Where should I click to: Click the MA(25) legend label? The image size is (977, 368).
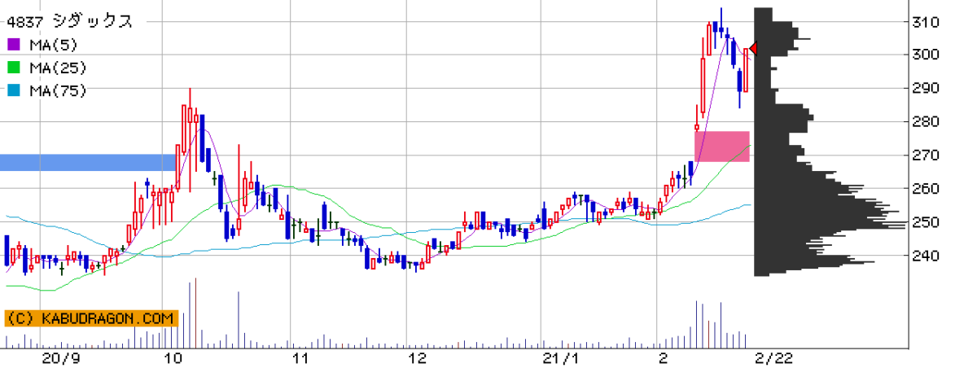tap(58, 68)
